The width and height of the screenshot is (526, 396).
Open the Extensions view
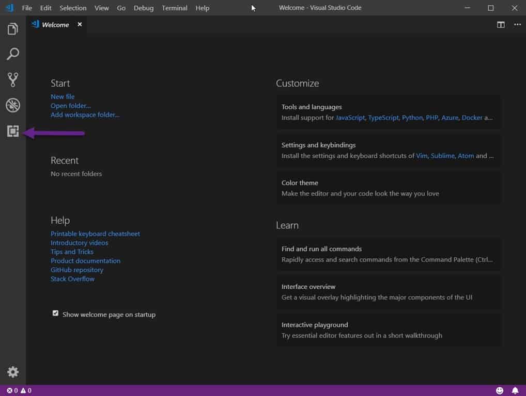tap(13, 131)
